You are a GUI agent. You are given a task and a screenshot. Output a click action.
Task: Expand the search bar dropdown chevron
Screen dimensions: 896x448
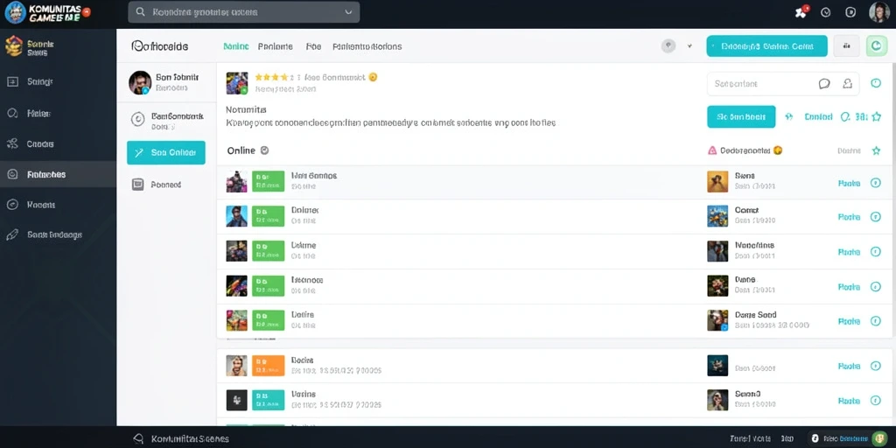348,12
